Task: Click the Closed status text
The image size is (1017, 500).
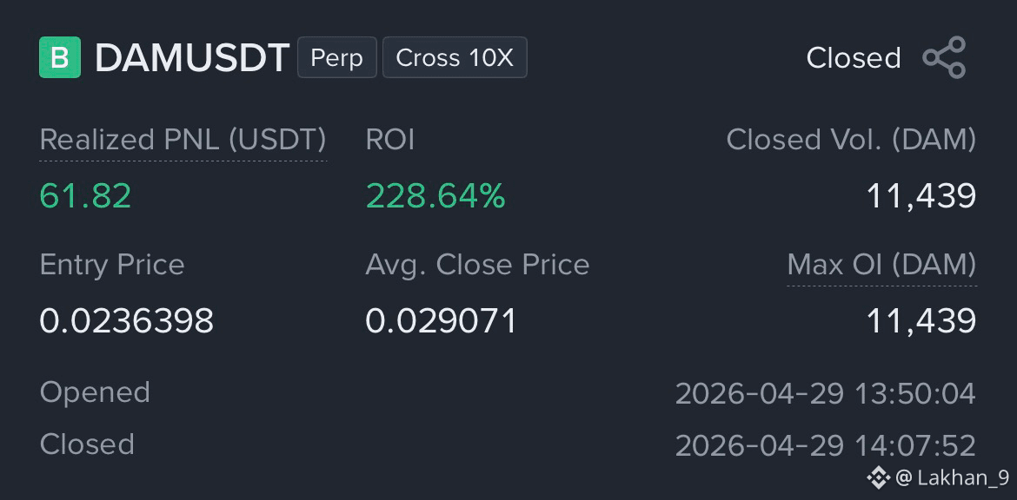Action: click(x=854, y=58)
